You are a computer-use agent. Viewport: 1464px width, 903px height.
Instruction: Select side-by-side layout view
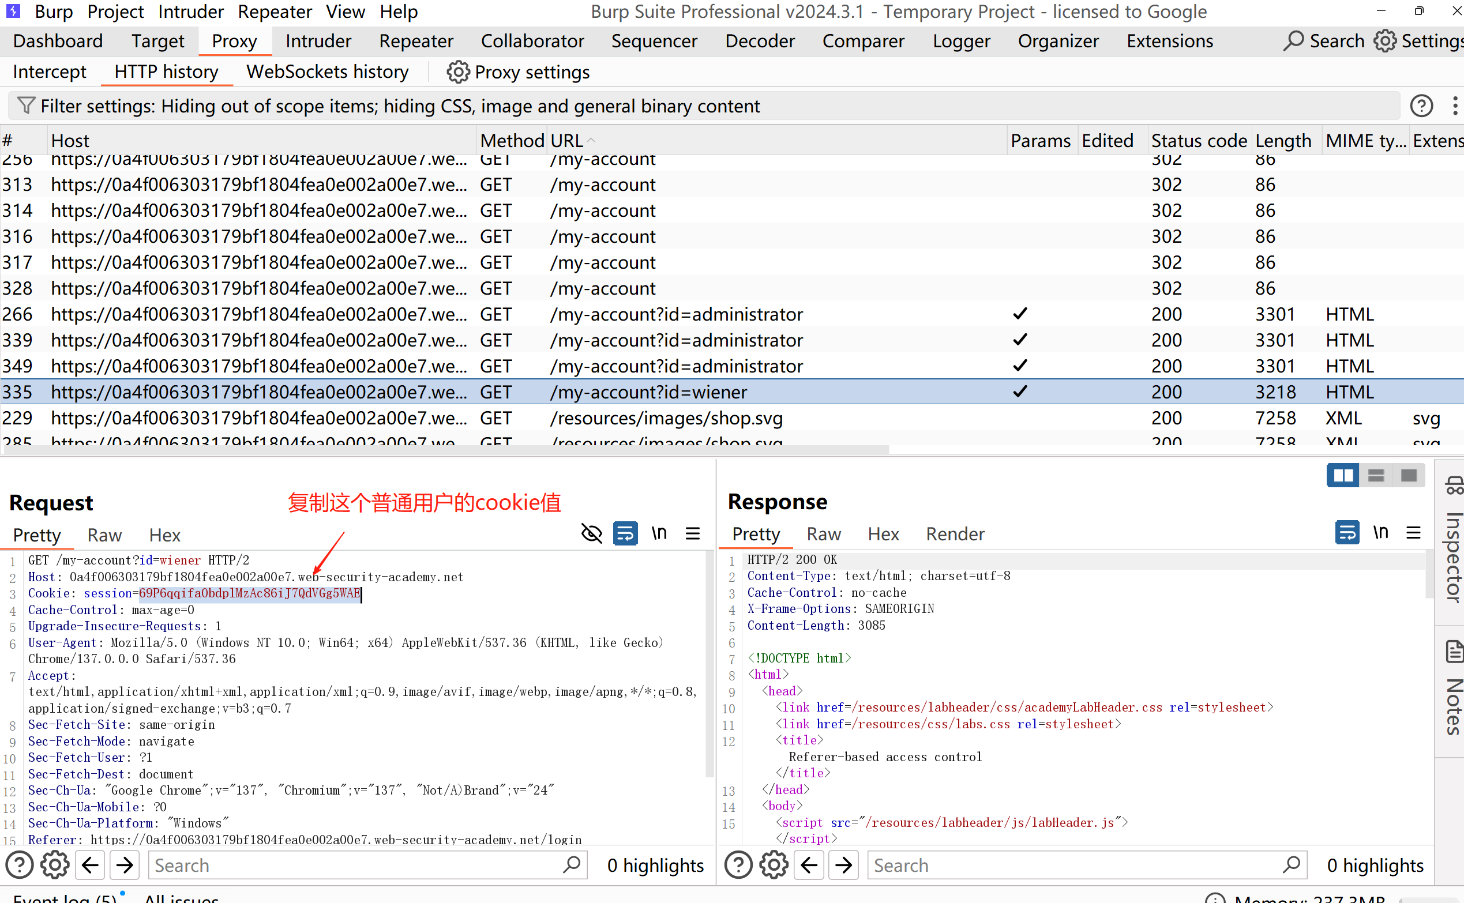(x=1342, y=475)
